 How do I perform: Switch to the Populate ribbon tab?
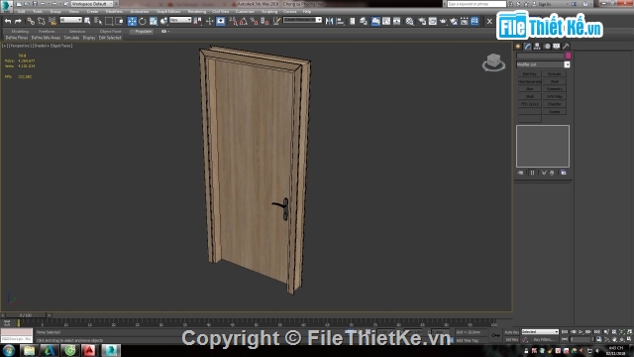click(x=143, y=31)
